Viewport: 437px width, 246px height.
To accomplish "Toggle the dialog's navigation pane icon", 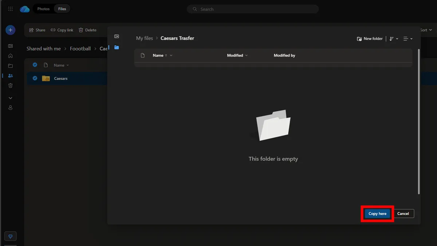I will (x=117, y=36).
